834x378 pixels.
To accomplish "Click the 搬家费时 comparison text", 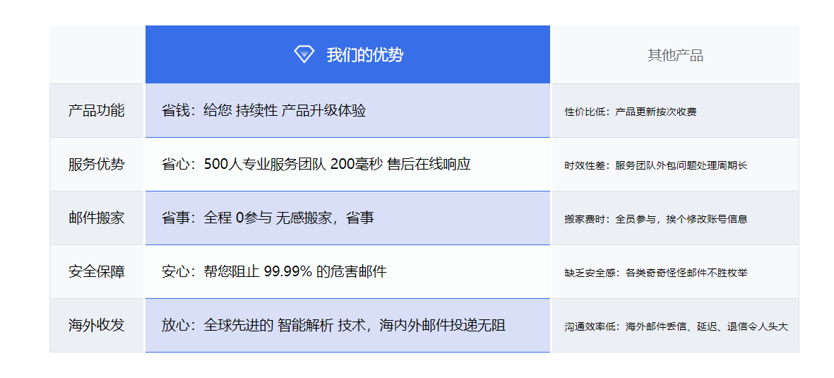I will pos(655,219).
